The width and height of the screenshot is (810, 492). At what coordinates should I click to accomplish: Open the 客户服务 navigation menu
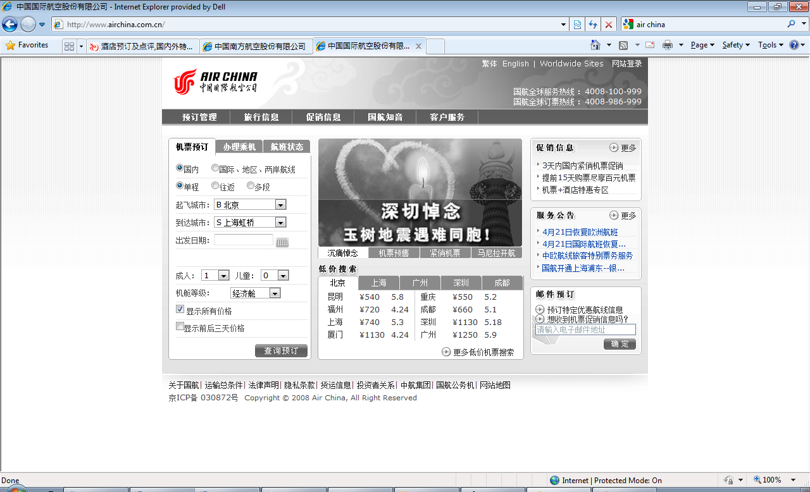click(447, 117)
